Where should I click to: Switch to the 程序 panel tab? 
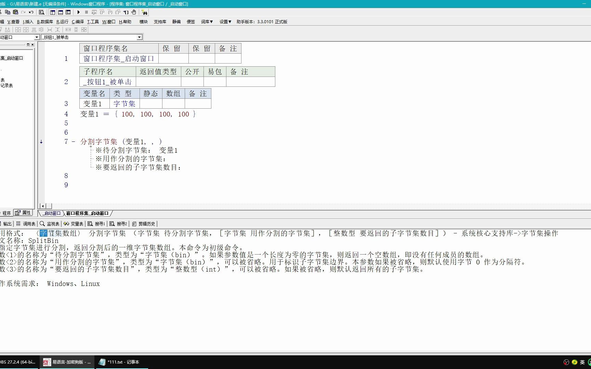6,213
